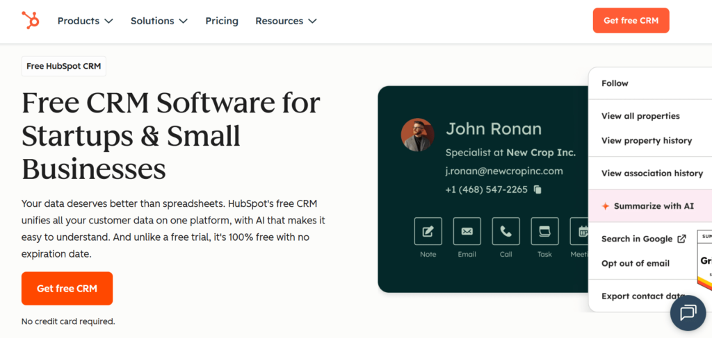Copy phone number with copy icon
The width and height of the screenshot is (712, 338).
[x=537, y=189]
